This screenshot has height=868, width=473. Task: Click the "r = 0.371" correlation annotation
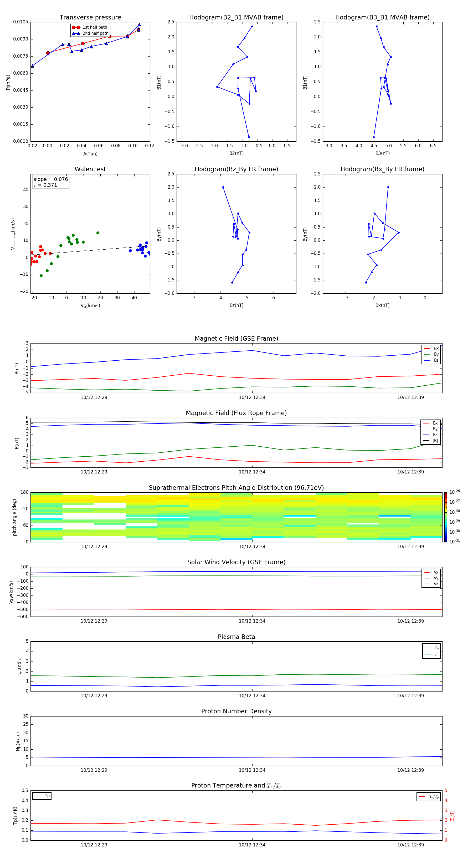click(x=45, y=185)
